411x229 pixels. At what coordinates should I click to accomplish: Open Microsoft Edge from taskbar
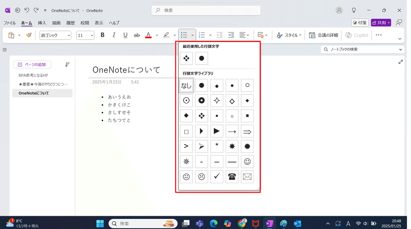[x=214, y=224]
